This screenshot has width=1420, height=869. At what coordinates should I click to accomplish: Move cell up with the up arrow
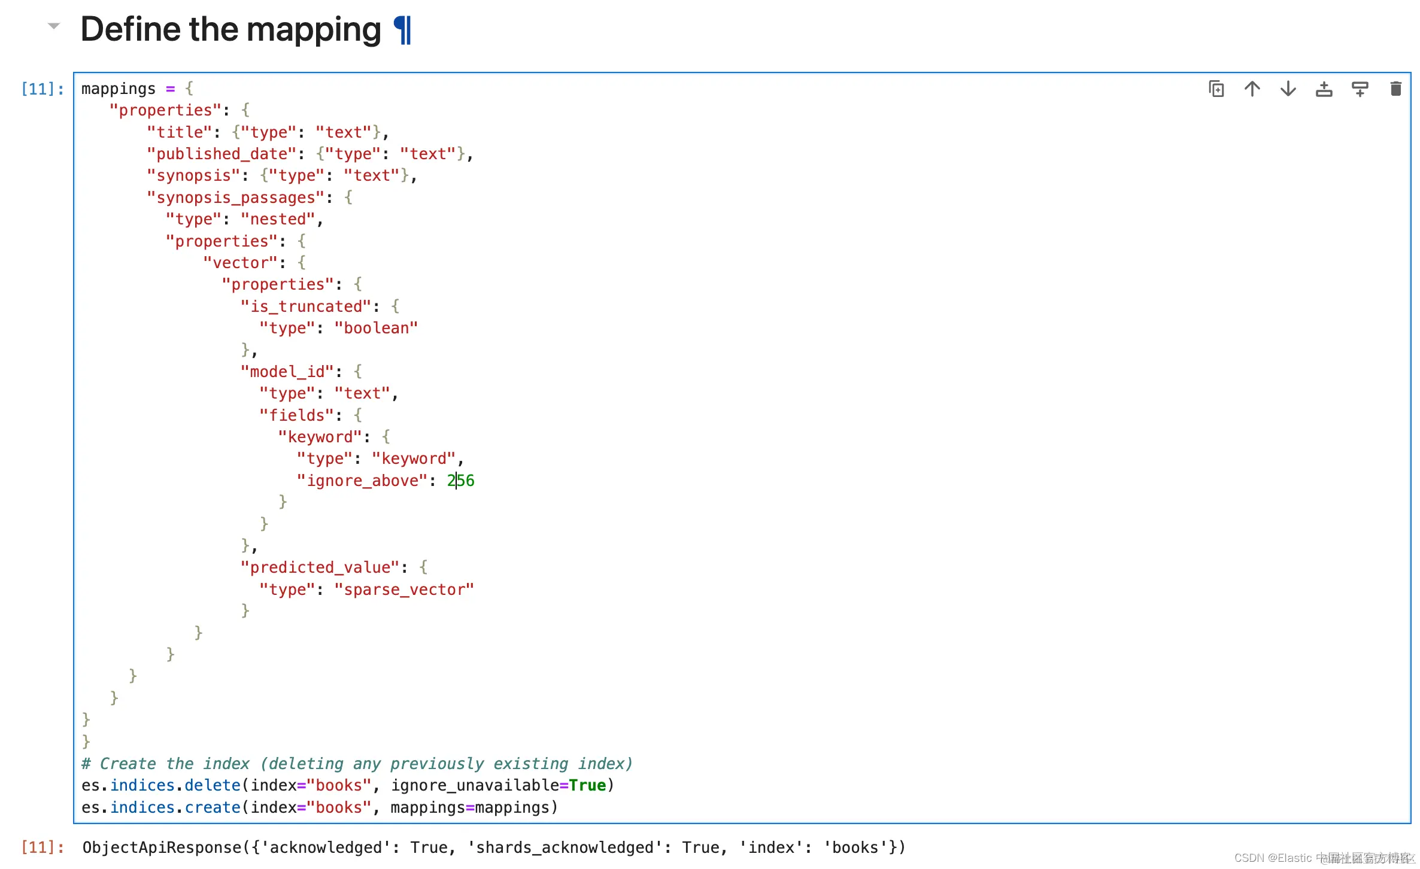pos(1252,89)
